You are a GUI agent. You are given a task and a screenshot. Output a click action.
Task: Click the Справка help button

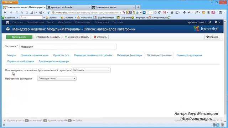pos(212,37)
